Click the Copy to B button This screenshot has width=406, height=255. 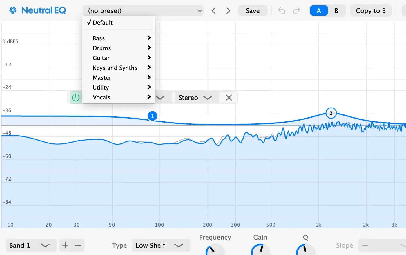pyautogui.click(x=371, y=11)
